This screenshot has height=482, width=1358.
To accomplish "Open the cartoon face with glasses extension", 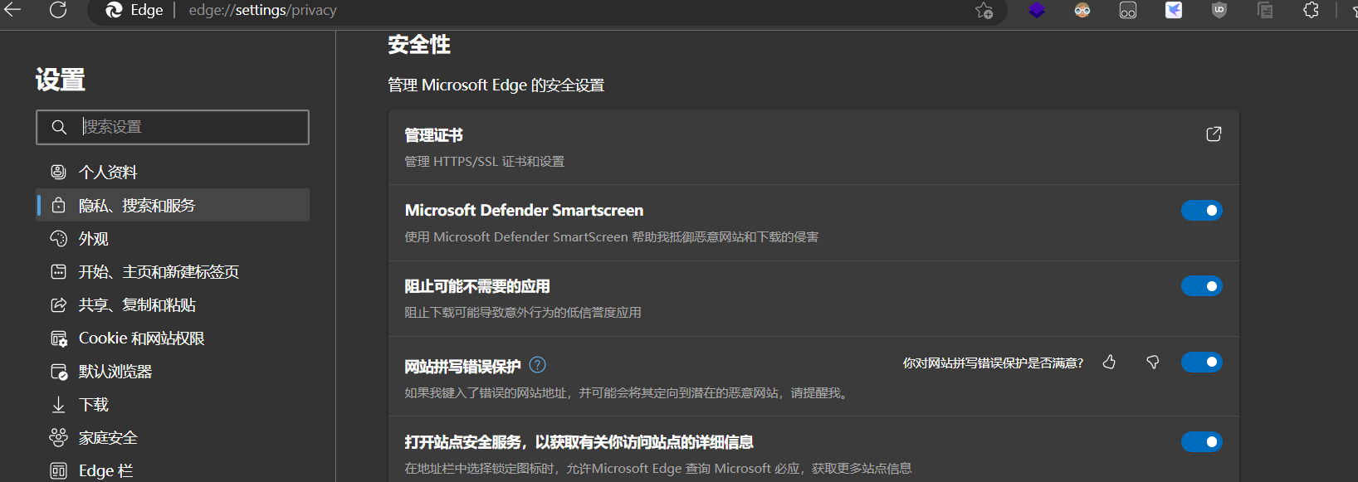I will pos(1082,10).
